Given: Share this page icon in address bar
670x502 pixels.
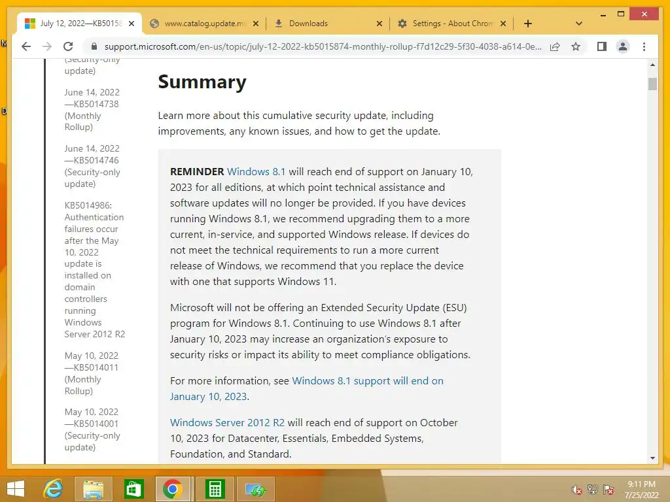Looking at the screenshot, I should pos(555,46).
